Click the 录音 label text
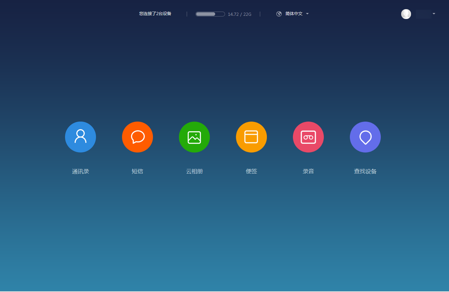This screenshot has width=449, height=292. [x=308, y=171]
